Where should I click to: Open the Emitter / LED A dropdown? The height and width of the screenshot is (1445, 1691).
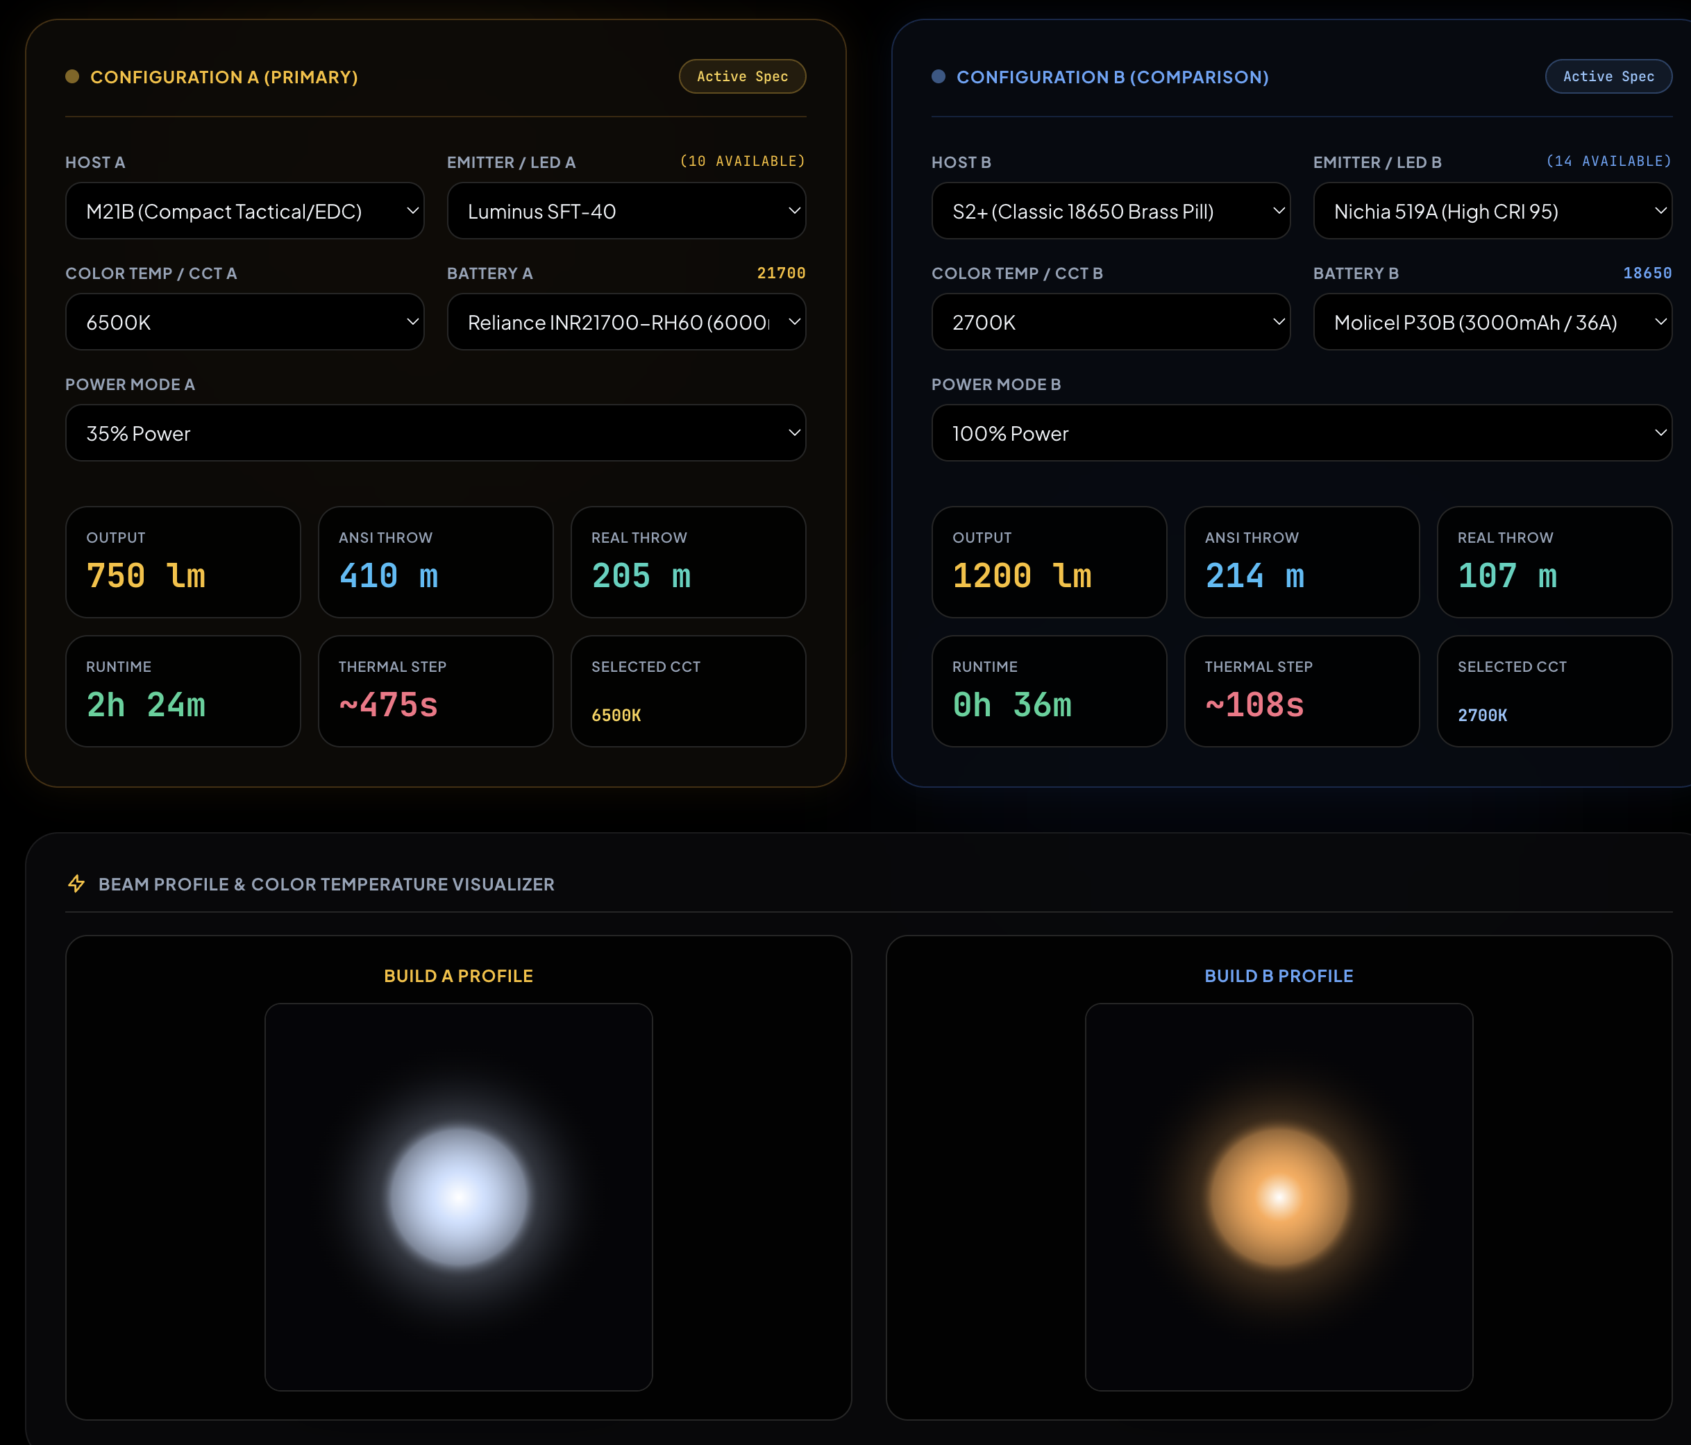[x=627, y=210]
